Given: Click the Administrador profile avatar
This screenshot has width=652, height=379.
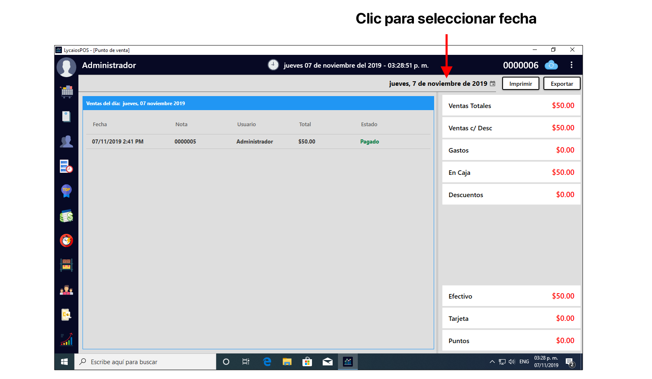Looking at the screenshot, I should tap(66, 67).
